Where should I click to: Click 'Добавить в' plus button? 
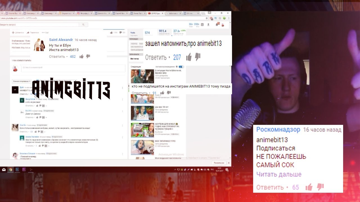point(18,33)
